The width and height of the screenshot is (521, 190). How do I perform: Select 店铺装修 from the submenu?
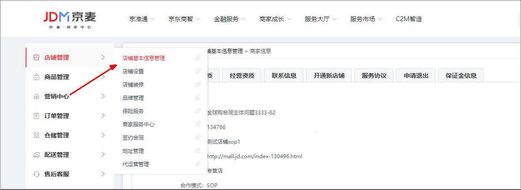pos(133,84)
